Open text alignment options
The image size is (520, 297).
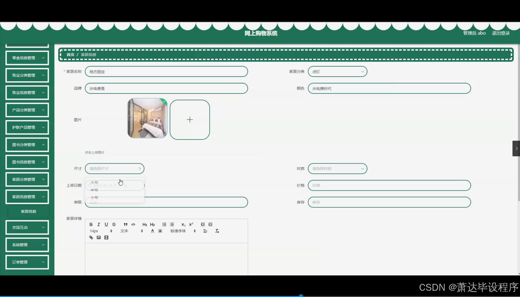point(205,231)
